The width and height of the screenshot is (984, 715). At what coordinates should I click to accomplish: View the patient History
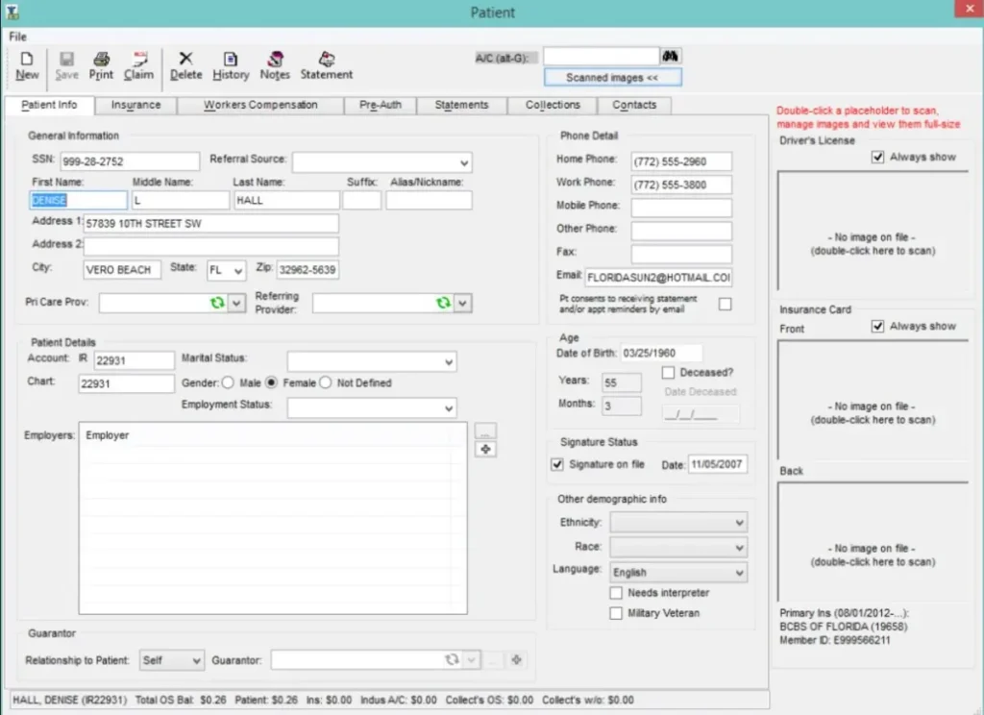231,64
